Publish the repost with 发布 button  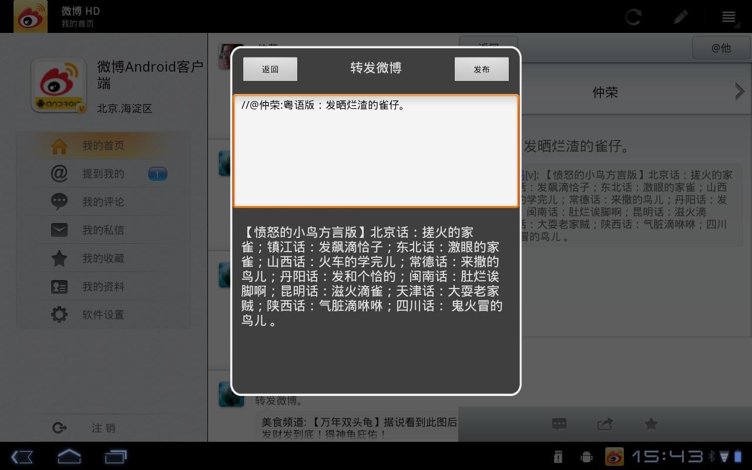(482, 69)
